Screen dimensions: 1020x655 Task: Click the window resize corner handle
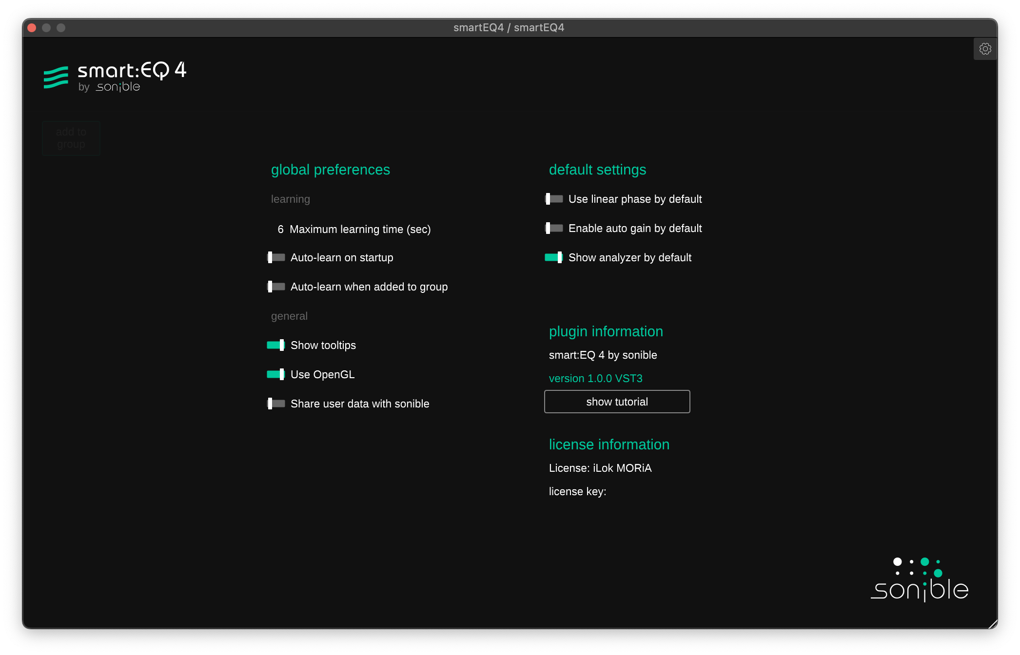(x=992, y=624)
